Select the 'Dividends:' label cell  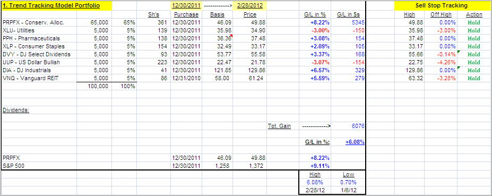tap(16, 110)
